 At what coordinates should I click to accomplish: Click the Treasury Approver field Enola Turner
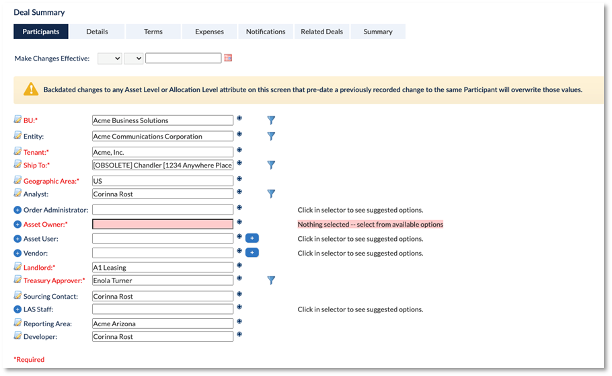163,280
